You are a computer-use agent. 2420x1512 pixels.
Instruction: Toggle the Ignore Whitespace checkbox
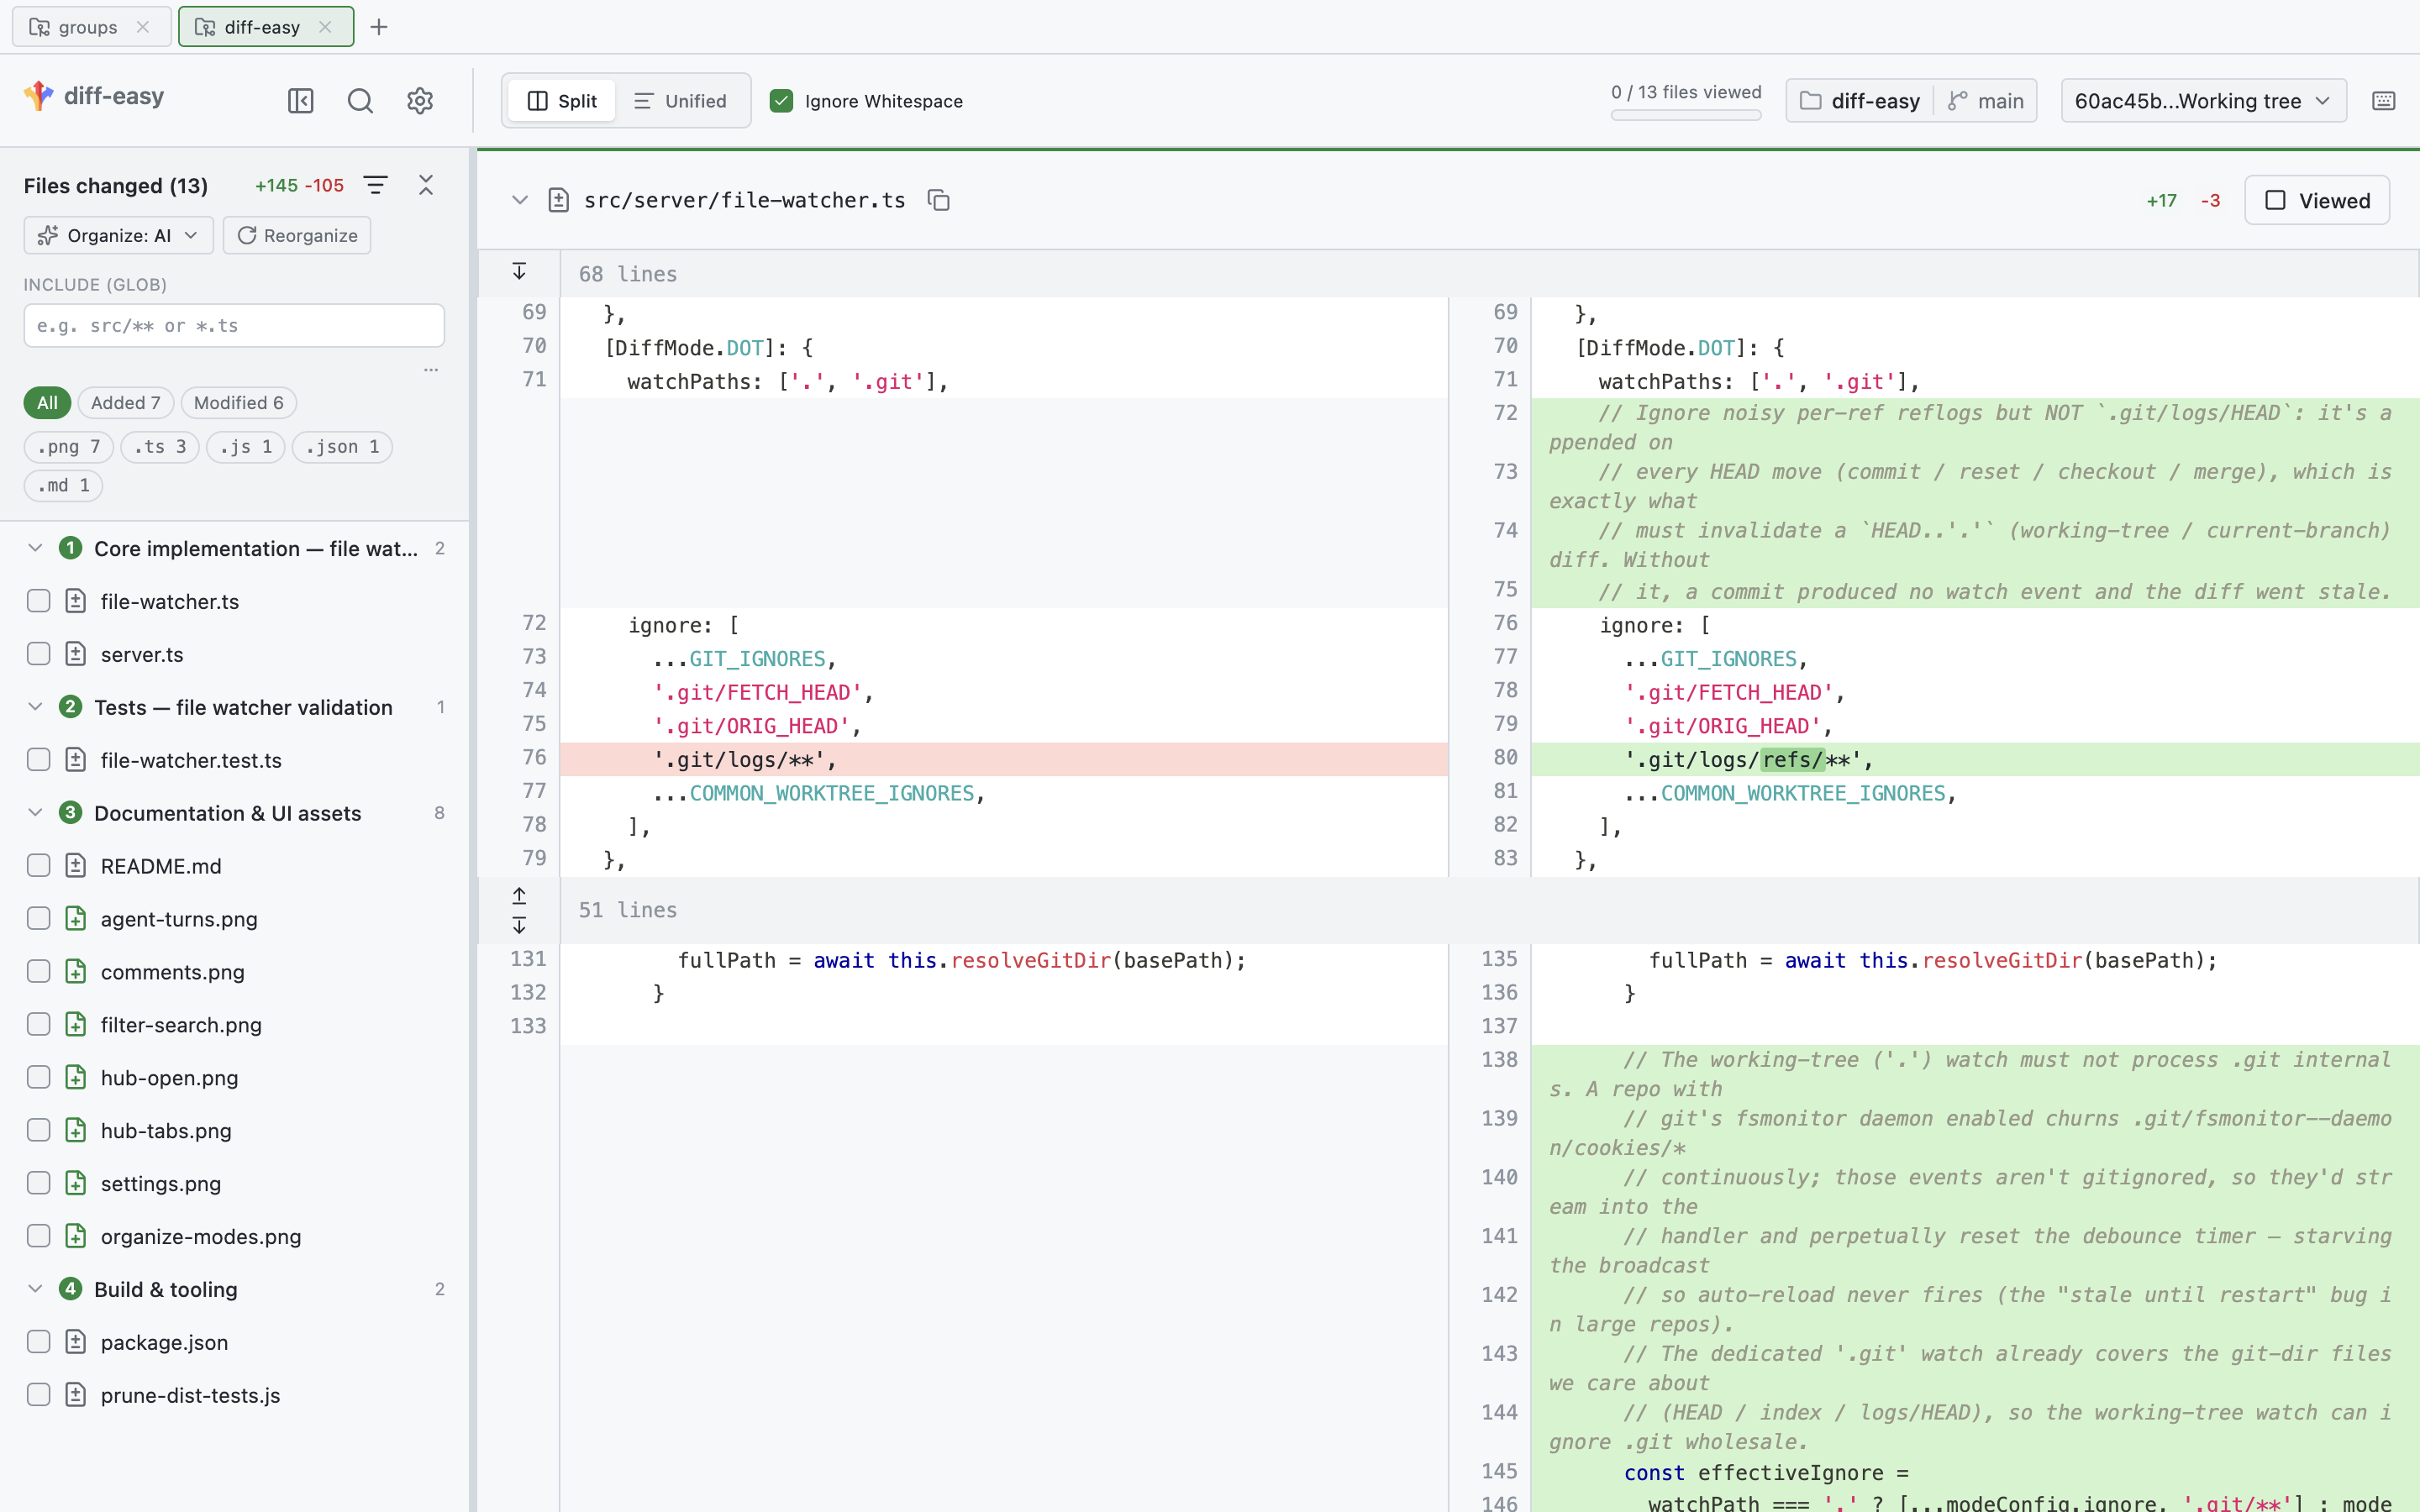point(782,101)
